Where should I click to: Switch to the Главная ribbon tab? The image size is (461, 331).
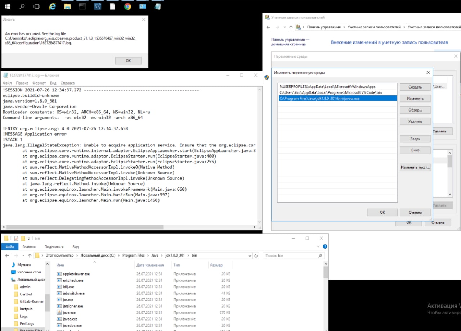(29, 247)
